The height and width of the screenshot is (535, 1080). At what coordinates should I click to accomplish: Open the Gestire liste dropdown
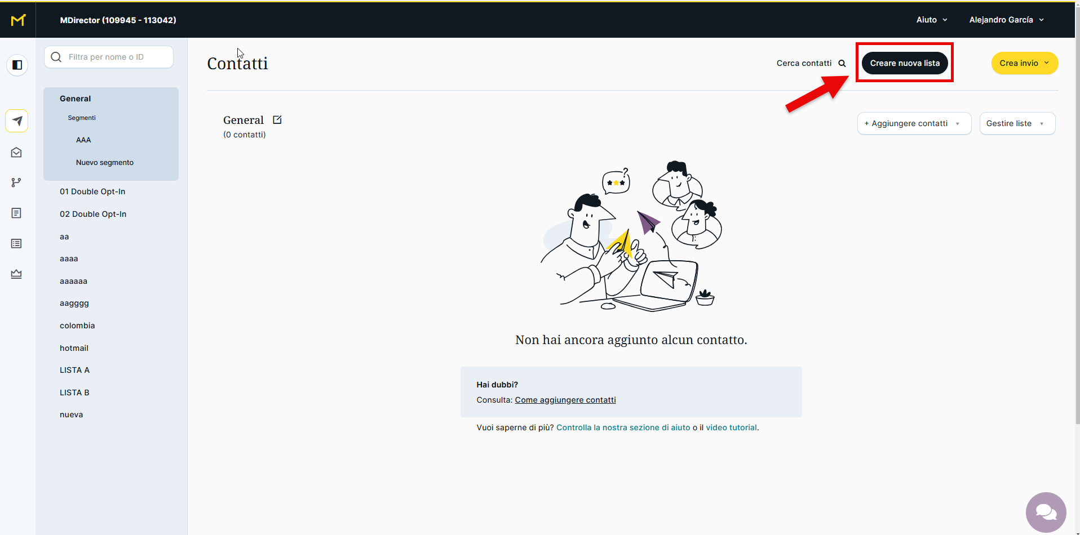[x=1016, y=123]
